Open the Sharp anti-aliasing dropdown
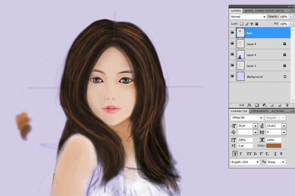The image size is (295, 196). [276, 162]
